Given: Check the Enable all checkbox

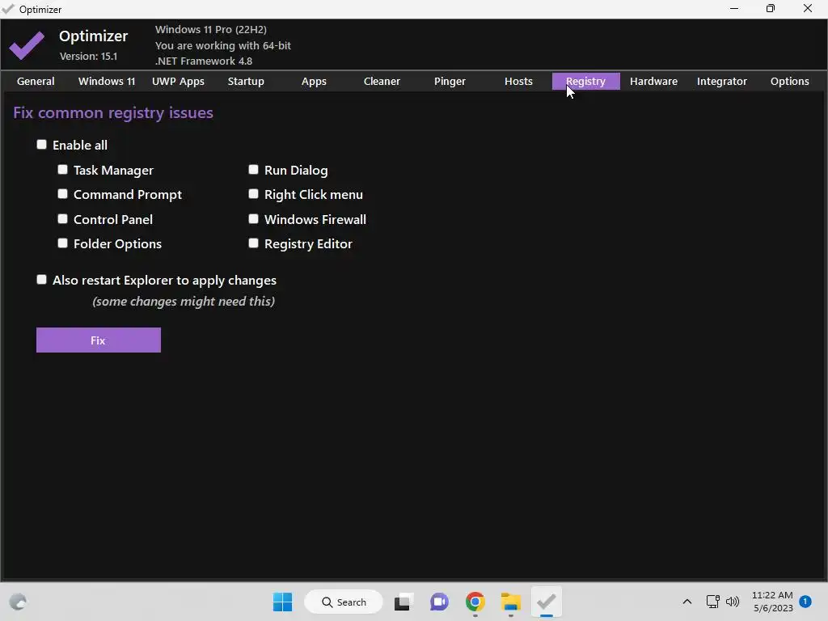Looking at the screenshot, I should pos(42,145).
